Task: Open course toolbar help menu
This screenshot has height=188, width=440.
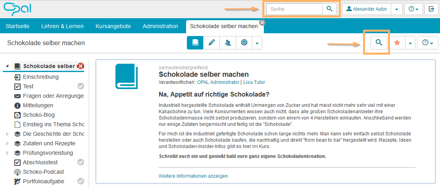Action: pyautogui.click(x=428, y=43)
